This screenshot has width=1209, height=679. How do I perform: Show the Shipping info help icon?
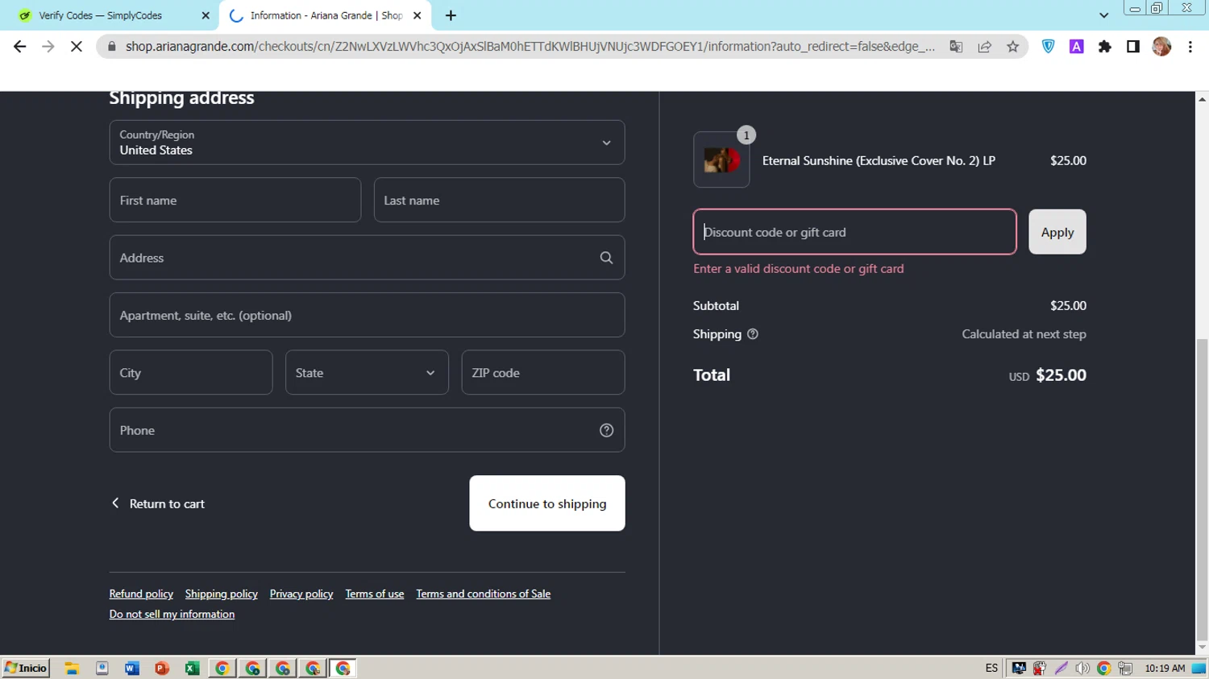pyautogui.click(x=753, y=334)
